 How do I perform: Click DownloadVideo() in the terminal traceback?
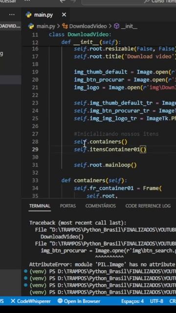click(62, 237)
